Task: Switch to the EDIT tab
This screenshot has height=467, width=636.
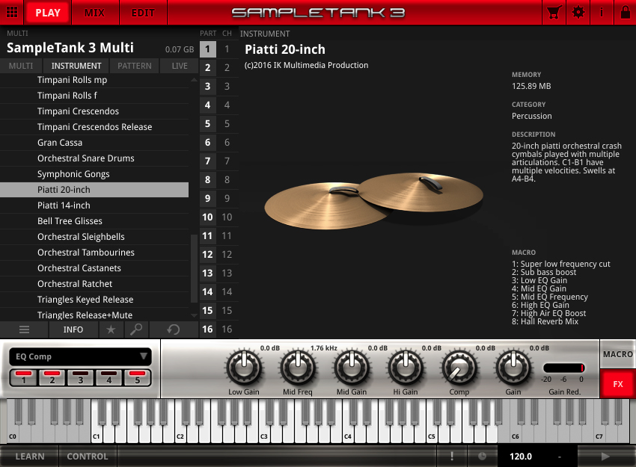Action: point(143,13)
